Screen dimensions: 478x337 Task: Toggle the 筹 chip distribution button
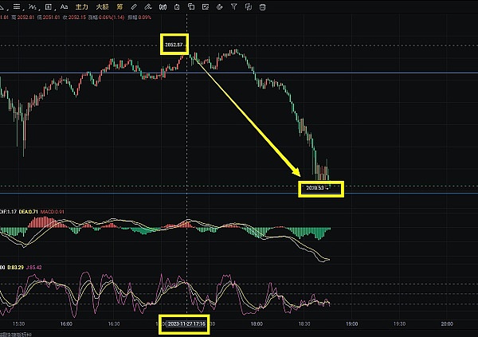(120, 7)
